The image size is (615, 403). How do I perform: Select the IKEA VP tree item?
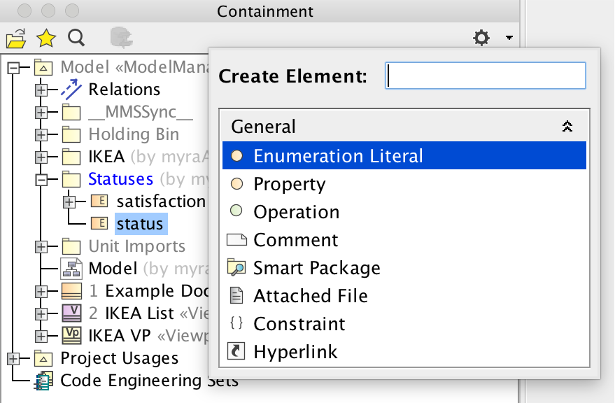pyautogui.click(x=120, y=336)
